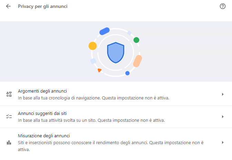
Task: Click the yellow circle in the illustration
Action: pyautogui.click(x=92, y=46)
